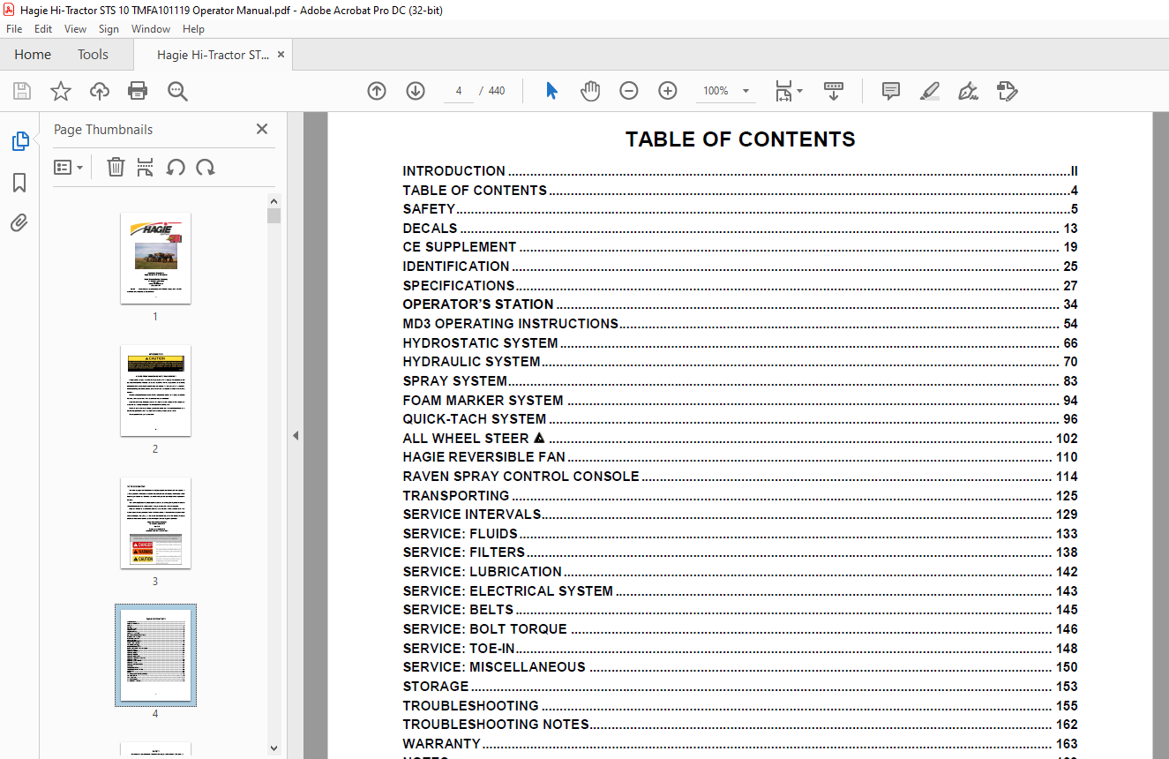Switch to the Tools tab

[93, 55]
